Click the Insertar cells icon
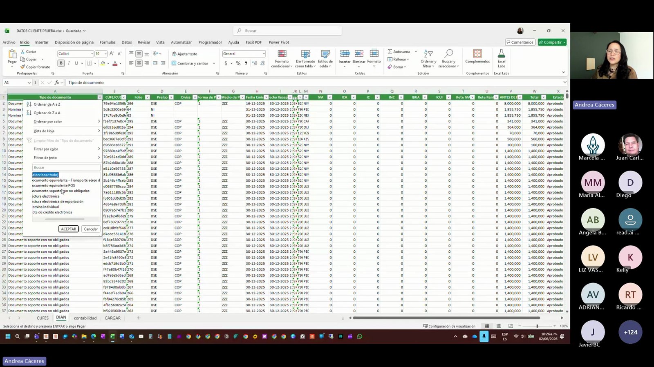Viewport: 654px width, 367px height. click(x=345, y=54)
